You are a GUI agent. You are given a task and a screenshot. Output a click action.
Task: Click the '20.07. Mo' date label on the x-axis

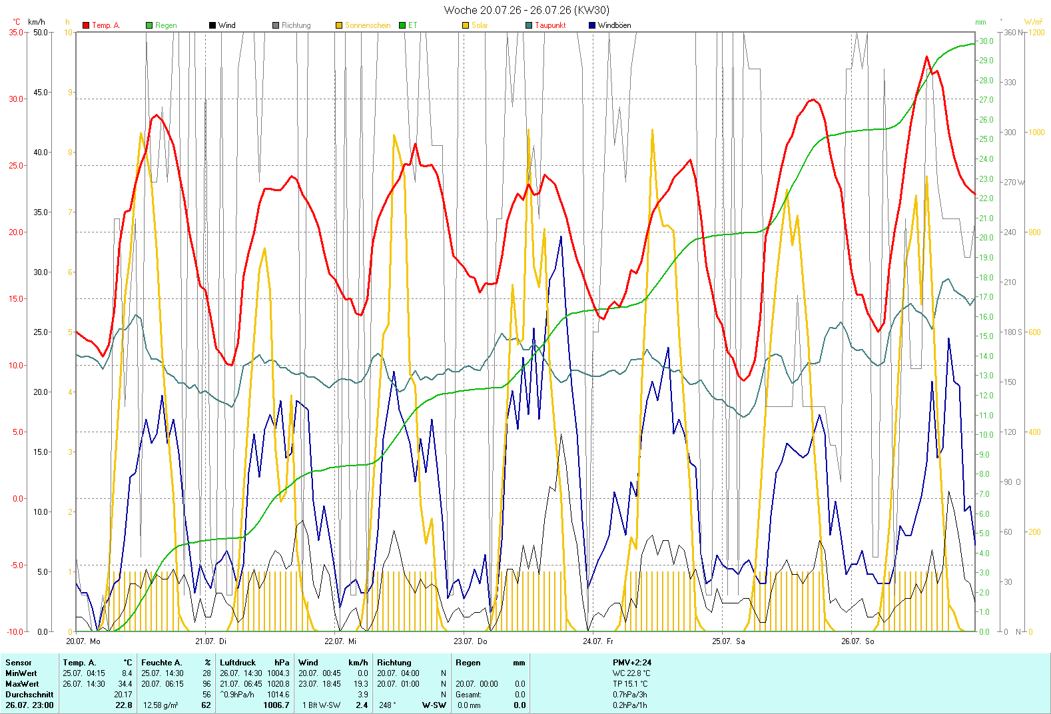tap(83, 641)
